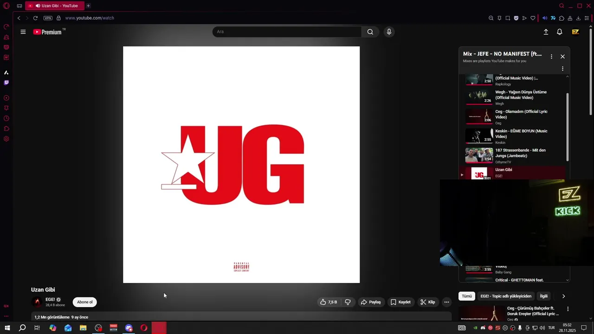
Task: Select EGE! - Topic adlı yükleyiciden chip
Action: tap(506, 296)
